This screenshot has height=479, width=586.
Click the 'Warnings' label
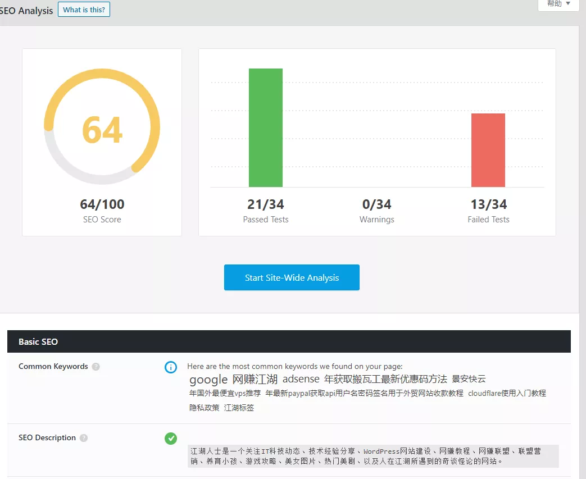tap(376, 220)
